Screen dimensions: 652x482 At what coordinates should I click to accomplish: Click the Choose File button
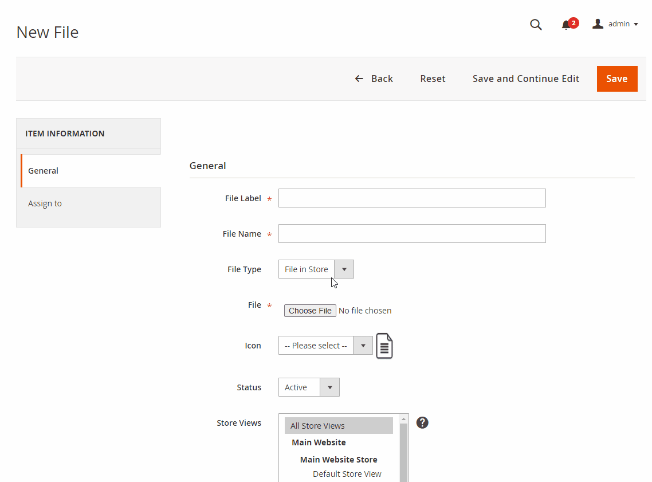(x=310, y=311)
